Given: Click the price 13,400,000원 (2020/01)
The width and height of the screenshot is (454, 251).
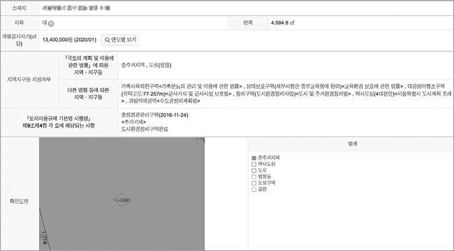Looking at the screenshot, I should [69, 40].
